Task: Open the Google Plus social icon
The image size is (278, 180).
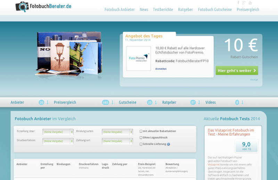Action: (244, 3)
